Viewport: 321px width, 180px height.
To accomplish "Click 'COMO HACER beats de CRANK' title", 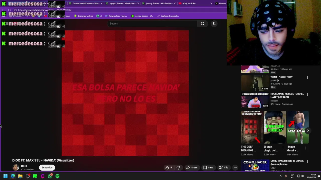I will pyautogui.click(x=287, y=162).
